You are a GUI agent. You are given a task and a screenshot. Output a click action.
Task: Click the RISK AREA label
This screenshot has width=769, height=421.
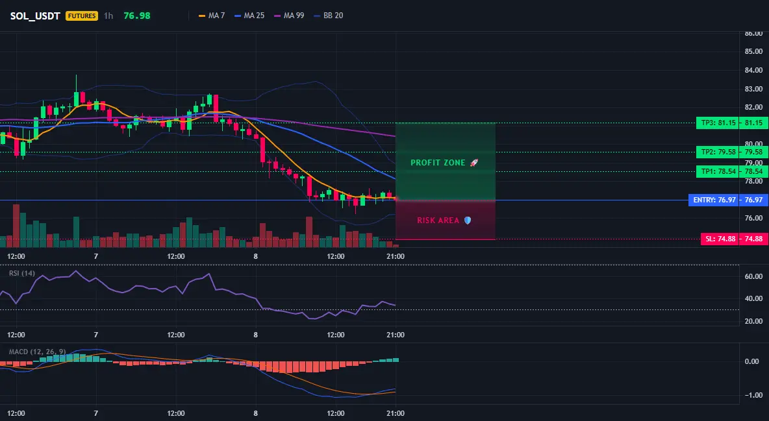point(438,221)
